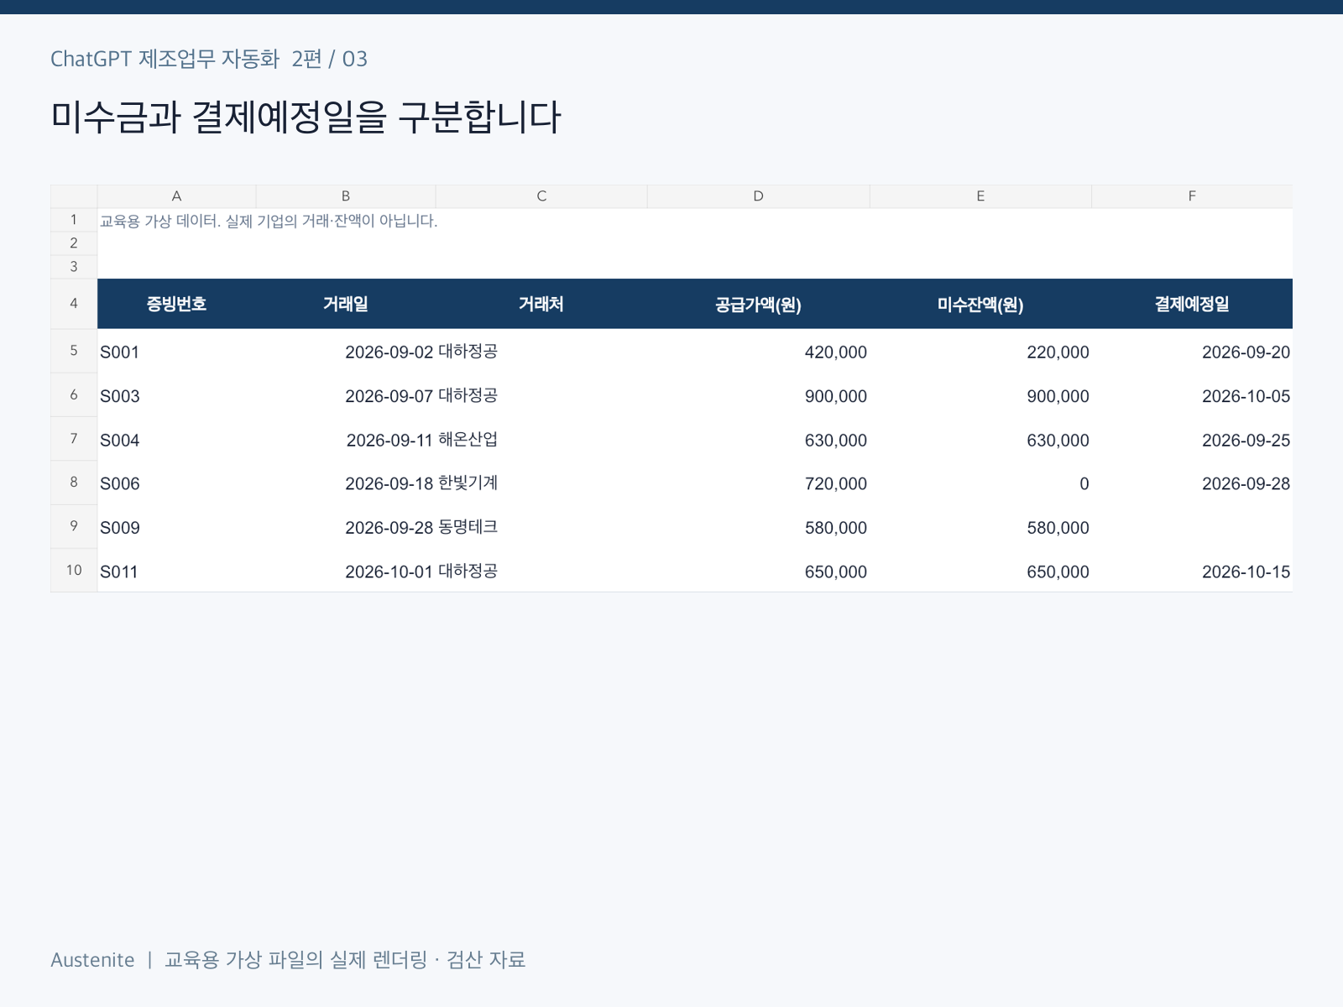Click the 공급가액(원) header cell

click(758, 304)
